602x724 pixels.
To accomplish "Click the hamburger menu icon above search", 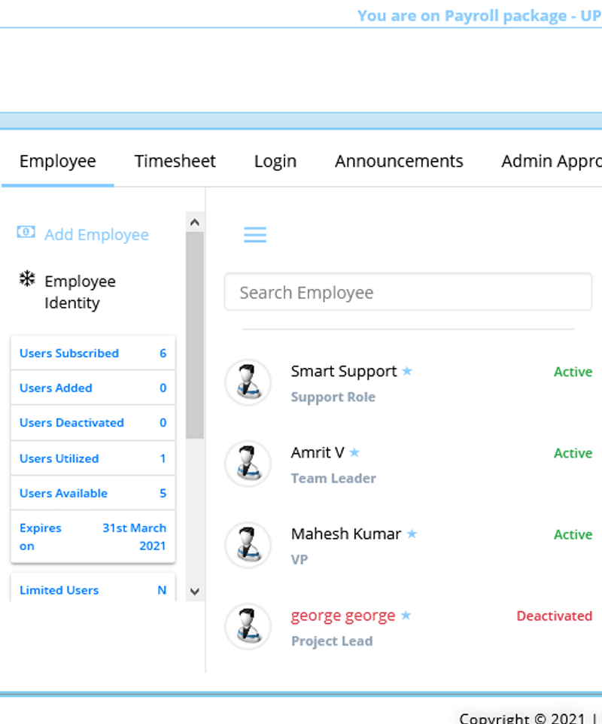I will [255, 235].
